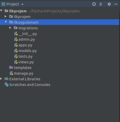
Task: Hide the Project panel with the minus icon
Action: click(x=116, y=4)
